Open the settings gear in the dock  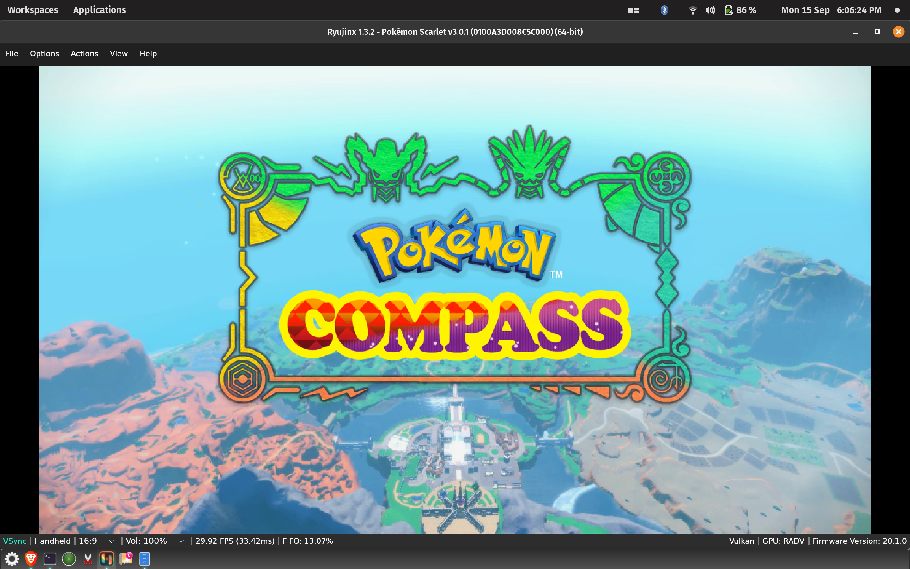[12, 559]
